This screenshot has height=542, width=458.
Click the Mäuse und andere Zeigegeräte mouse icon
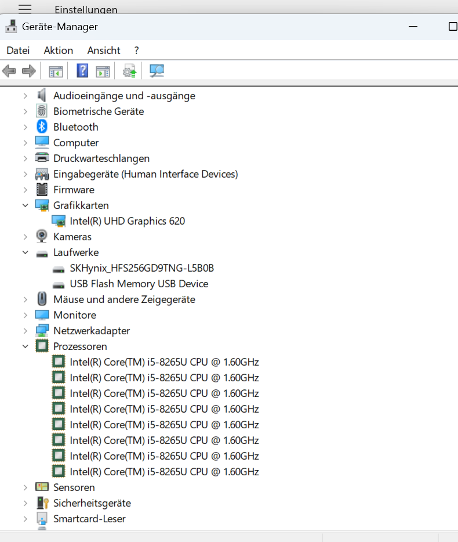42,299
